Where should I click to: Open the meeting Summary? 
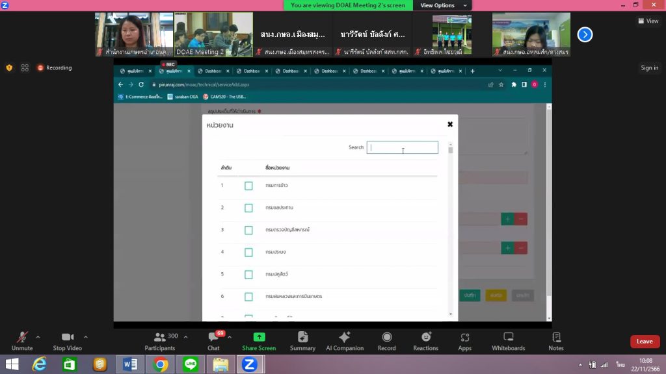coord(302,338)
